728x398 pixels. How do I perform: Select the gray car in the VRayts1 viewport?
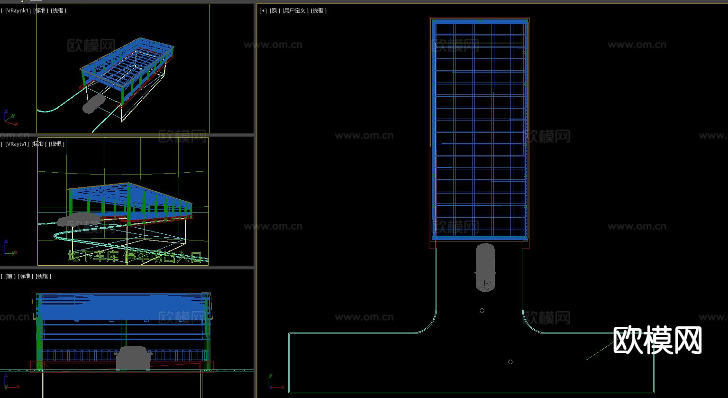78,219
